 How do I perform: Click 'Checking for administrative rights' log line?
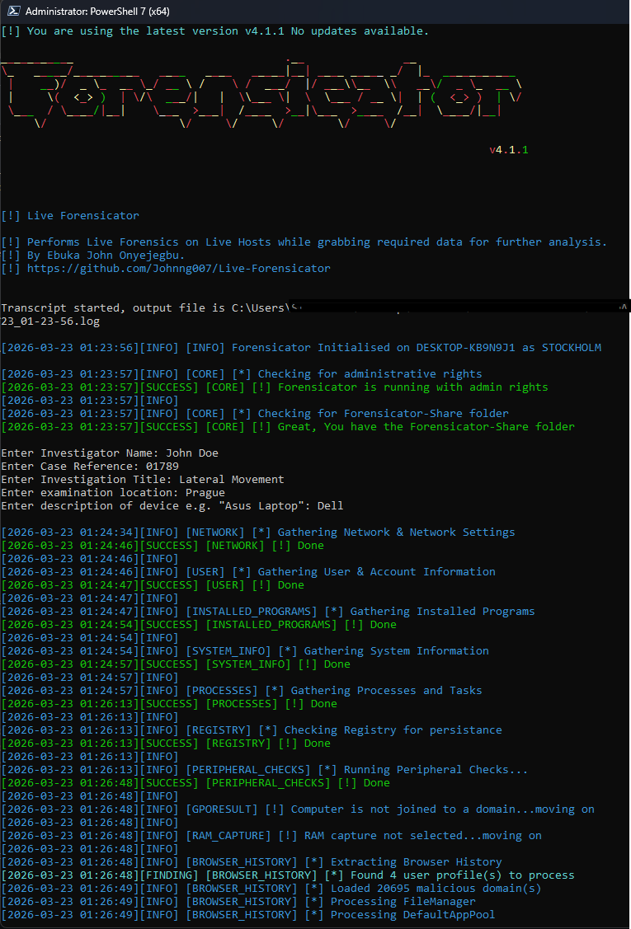click(242, 374)
